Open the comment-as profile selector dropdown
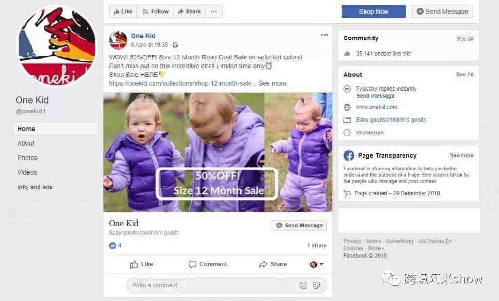499x301 pixels. coord(316,264)
